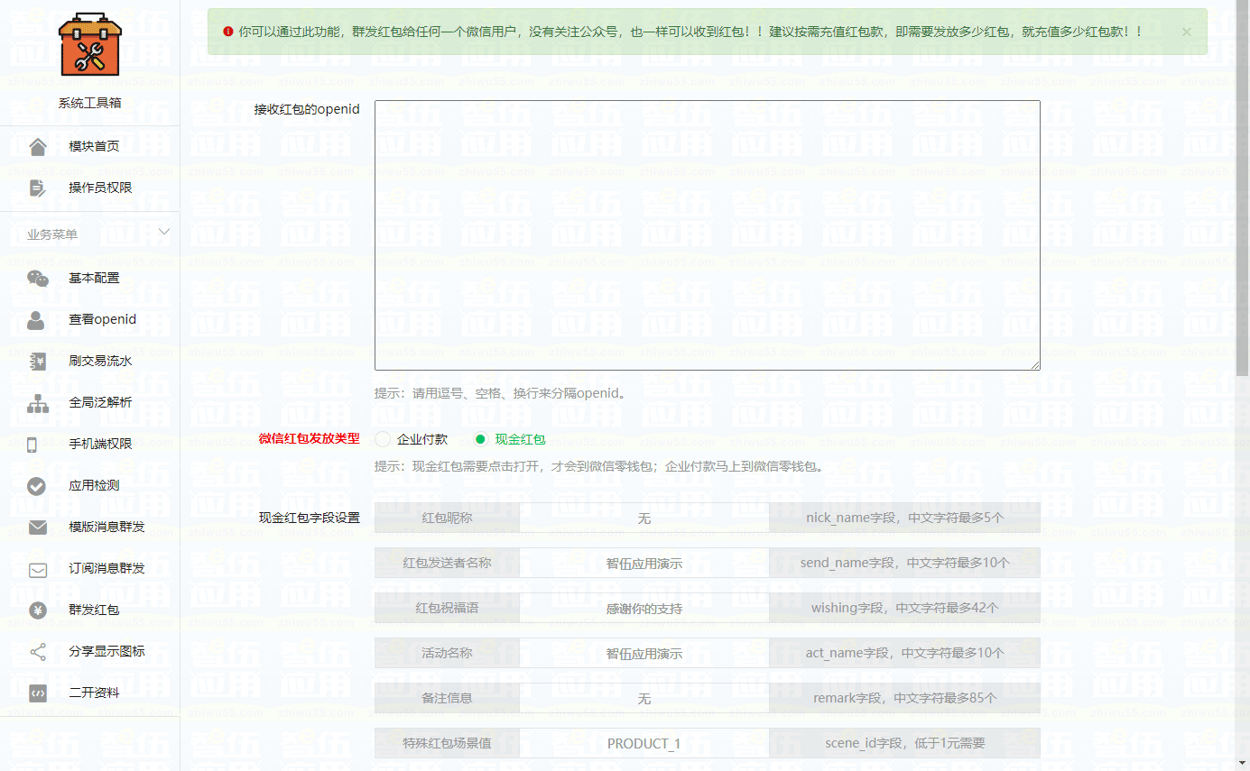Viewport: 1250px width, 771px height.
Task: Click the 活动名称 value field
Action: (x=644, y=653)
